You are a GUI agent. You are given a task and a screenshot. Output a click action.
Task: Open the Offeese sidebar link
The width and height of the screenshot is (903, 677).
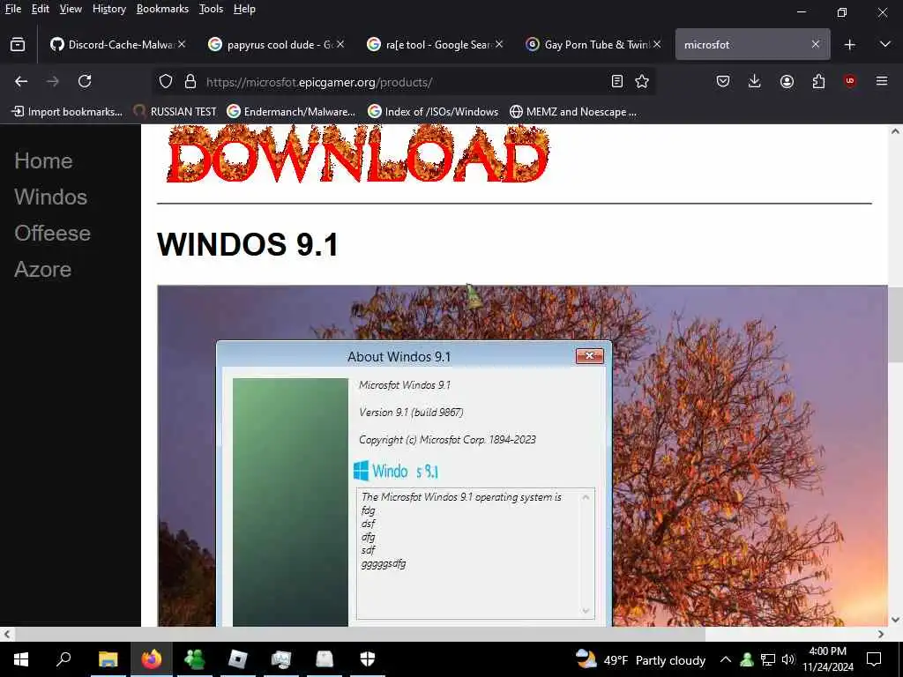tap(52, 233)
